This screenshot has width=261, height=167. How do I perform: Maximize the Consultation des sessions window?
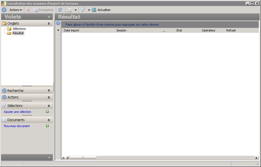[252, 3]
